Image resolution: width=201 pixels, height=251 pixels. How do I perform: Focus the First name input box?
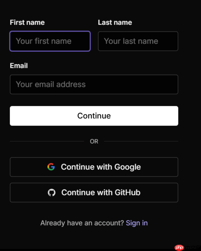(50, 41)
